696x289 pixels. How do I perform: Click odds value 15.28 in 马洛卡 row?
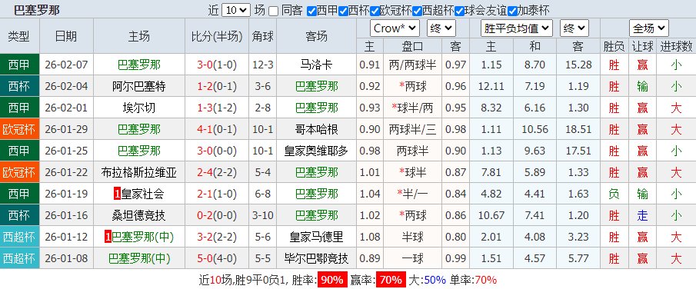pyautogui.click(x=578, y=65)
